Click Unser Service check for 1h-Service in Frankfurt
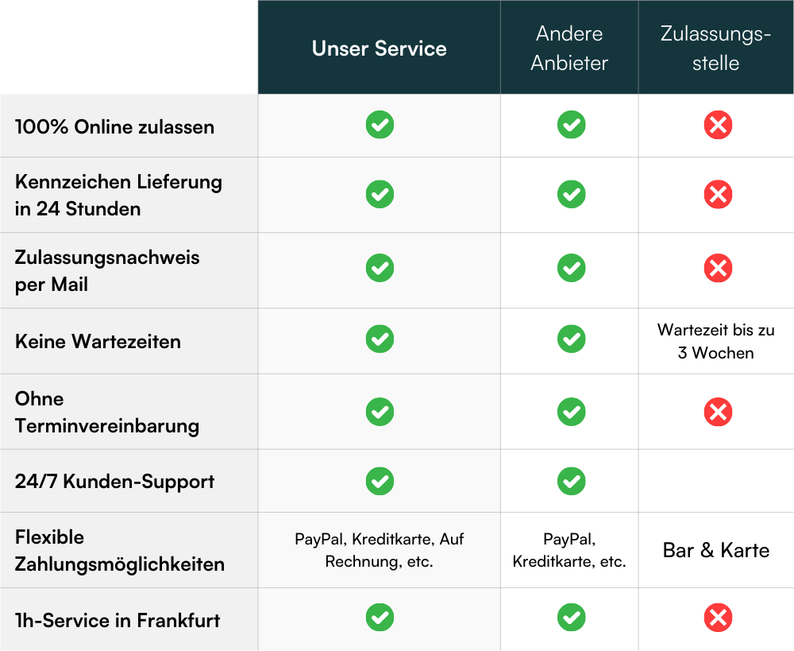 click(380, 618)
